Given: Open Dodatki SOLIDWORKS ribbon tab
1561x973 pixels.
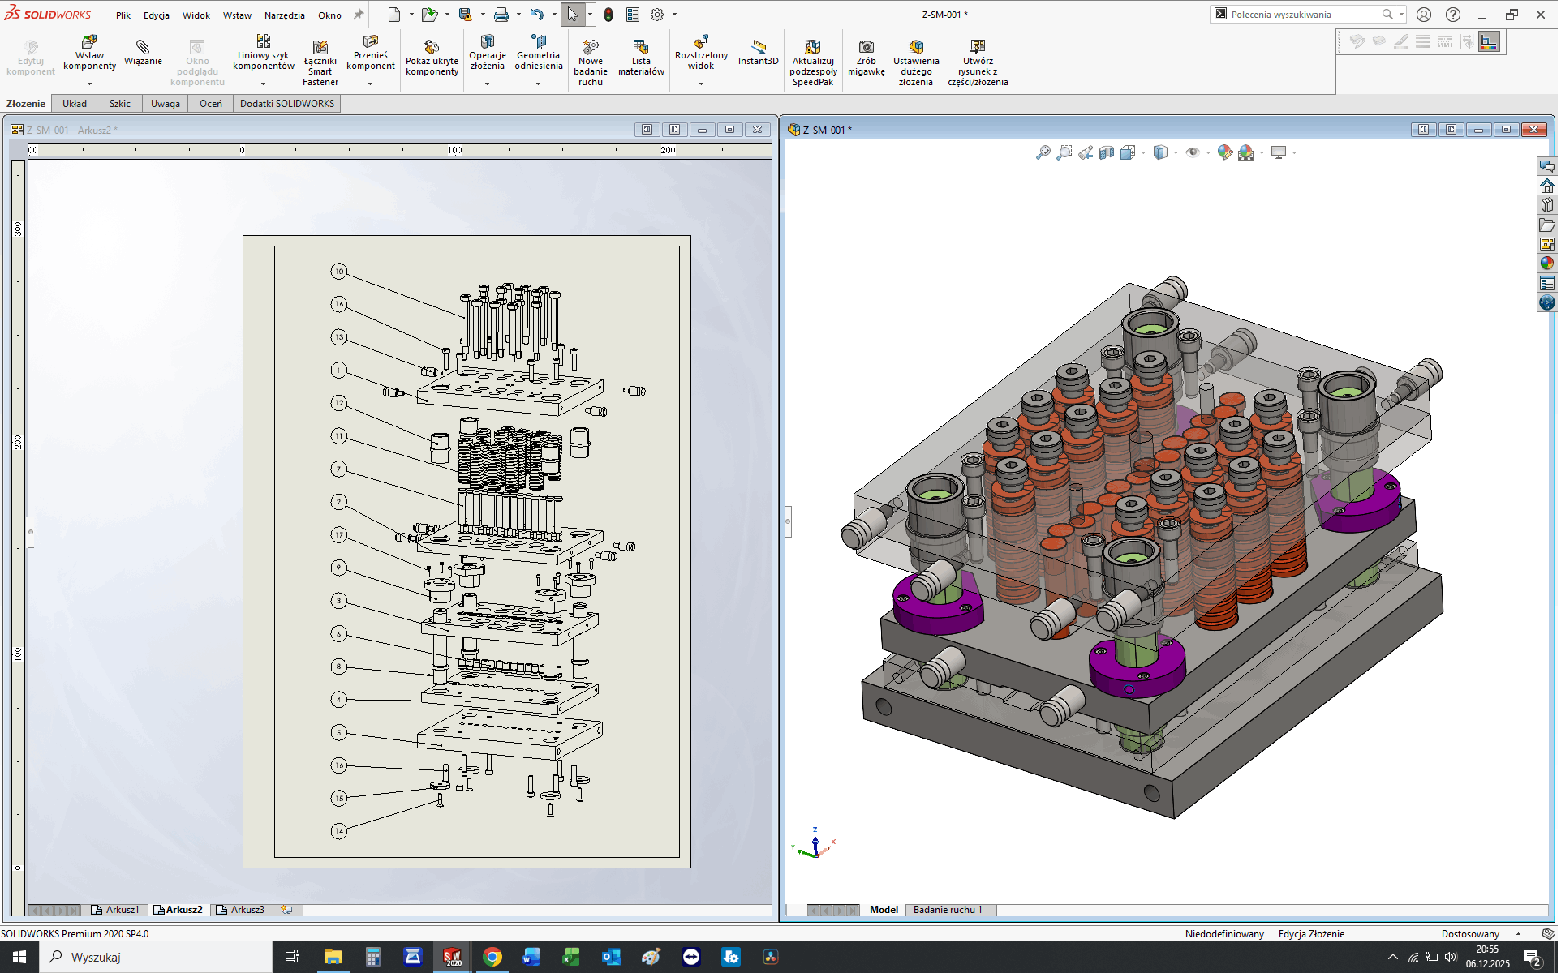Looking at the screenshot, I should (287, 104).
